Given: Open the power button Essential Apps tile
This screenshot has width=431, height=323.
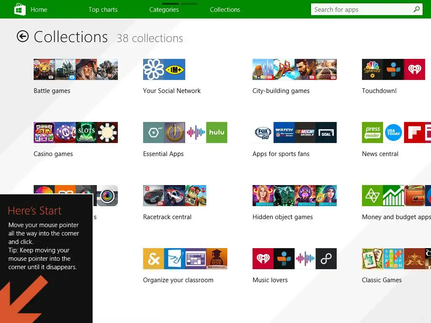Looking at the screenshot, I should pyautogui.click(x=175, y=132).
